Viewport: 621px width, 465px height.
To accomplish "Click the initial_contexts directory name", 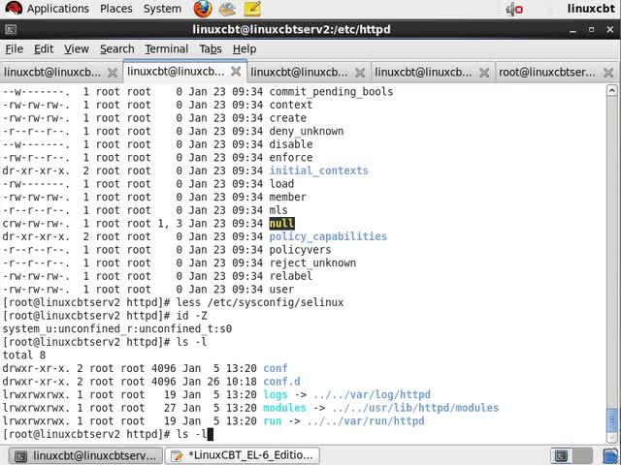I will (319, 170).
